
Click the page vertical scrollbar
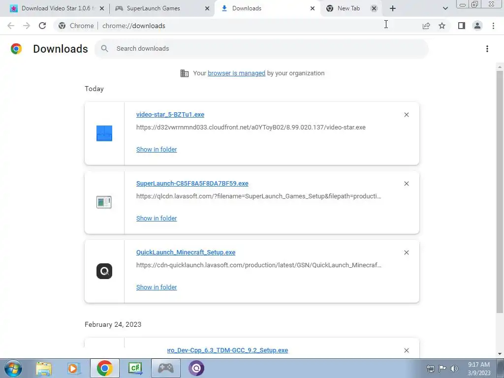[500, 191]
